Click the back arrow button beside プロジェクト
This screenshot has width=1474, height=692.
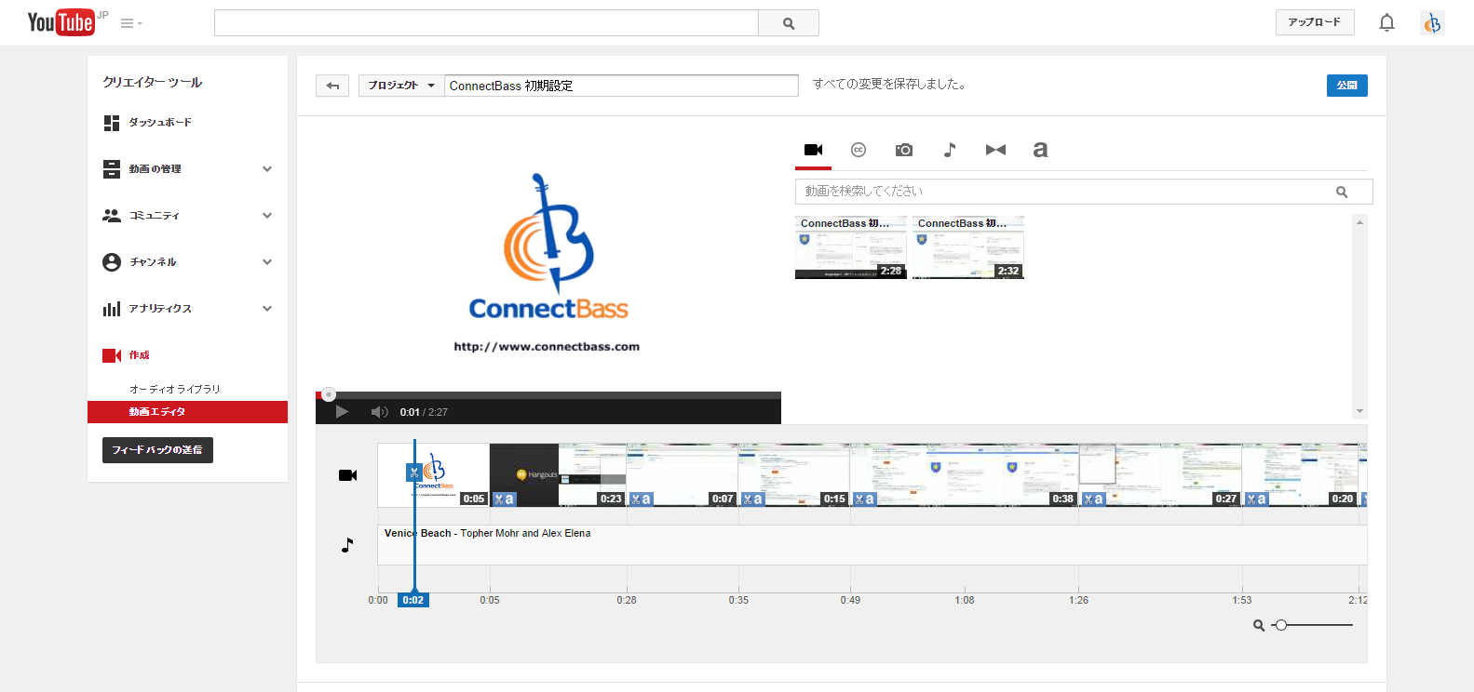[x=332, y=86]
